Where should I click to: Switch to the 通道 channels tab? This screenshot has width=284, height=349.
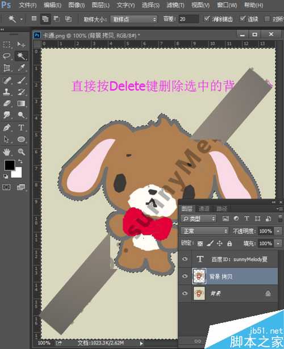click(x=204, y=209)
